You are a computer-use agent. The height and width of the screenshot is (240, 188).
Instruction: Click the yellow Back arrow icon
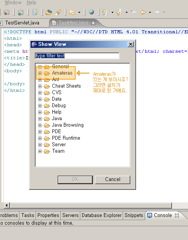[x=143, y=12]
